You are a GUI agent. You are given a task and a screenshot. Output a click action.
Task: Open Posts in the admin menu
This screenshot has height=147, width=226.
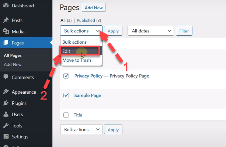point(17,21)
